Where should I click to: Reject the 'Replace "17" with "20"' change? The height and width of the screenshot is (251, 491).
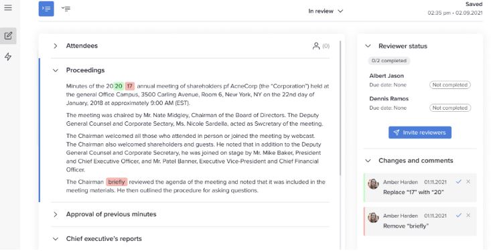[468, 181]
